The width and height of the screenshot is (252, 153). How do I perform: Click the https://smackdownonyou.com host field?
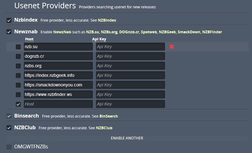point(58,85)
